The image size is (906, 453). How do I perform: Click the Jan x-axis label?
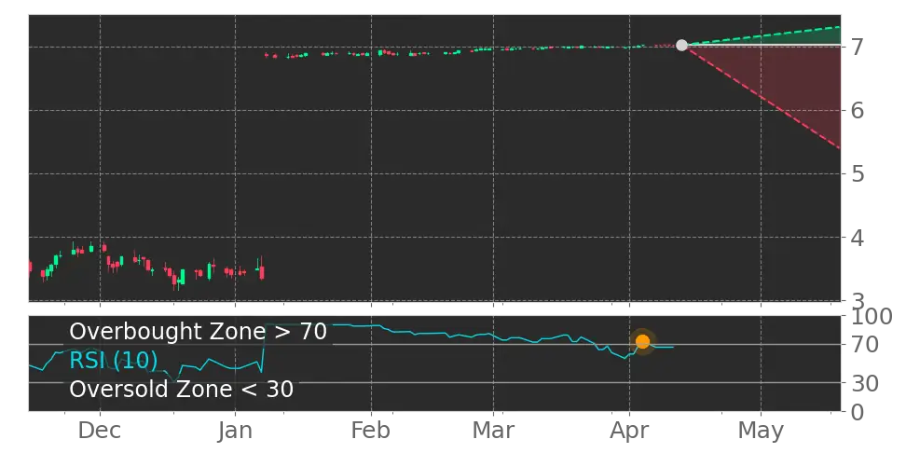(235, 431)
